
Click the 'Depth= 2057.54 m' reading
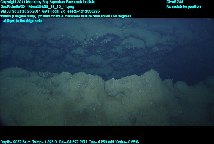point(15,142)
